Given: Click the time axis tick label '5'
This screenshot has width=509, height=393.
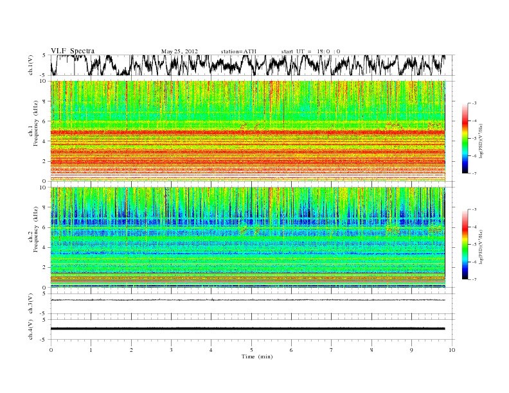Looking at the screenshot, I should (251, 350).
